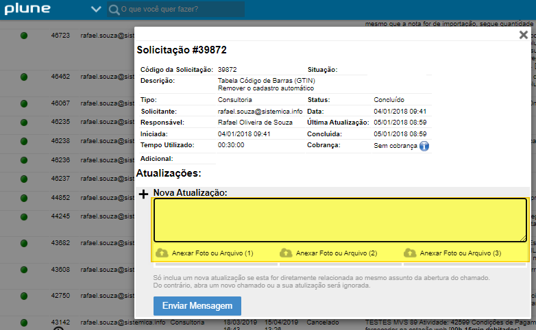Click green status dot of row 42750

[24, 296]
